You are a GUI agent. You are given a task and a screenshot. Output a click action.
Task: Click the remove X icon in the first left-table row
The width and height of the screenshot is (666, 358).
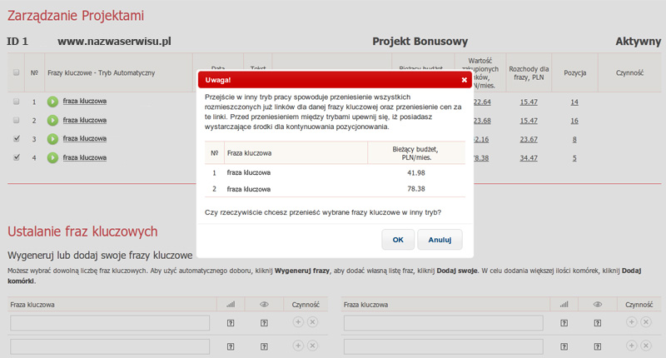(x=313, y=322)
